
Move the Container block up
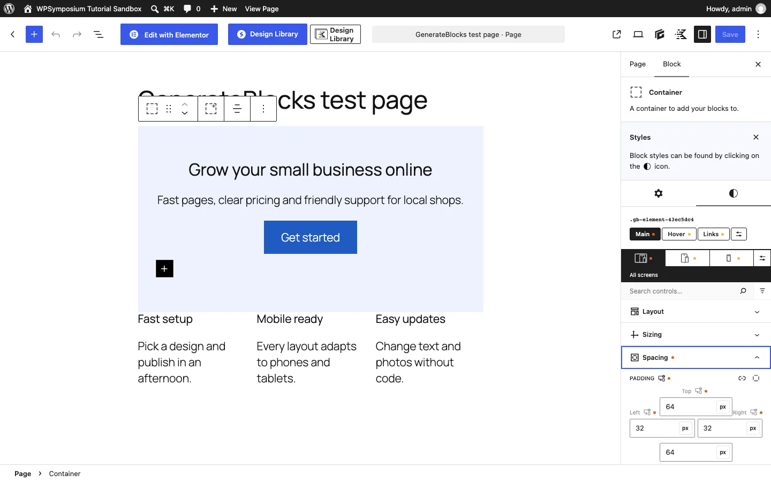(x=185, y=104)
